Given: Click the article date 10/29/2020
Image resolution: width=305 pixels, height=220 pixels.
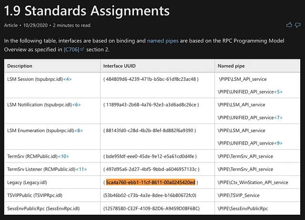Looking at the screenshot, I should tap(35, 25).
